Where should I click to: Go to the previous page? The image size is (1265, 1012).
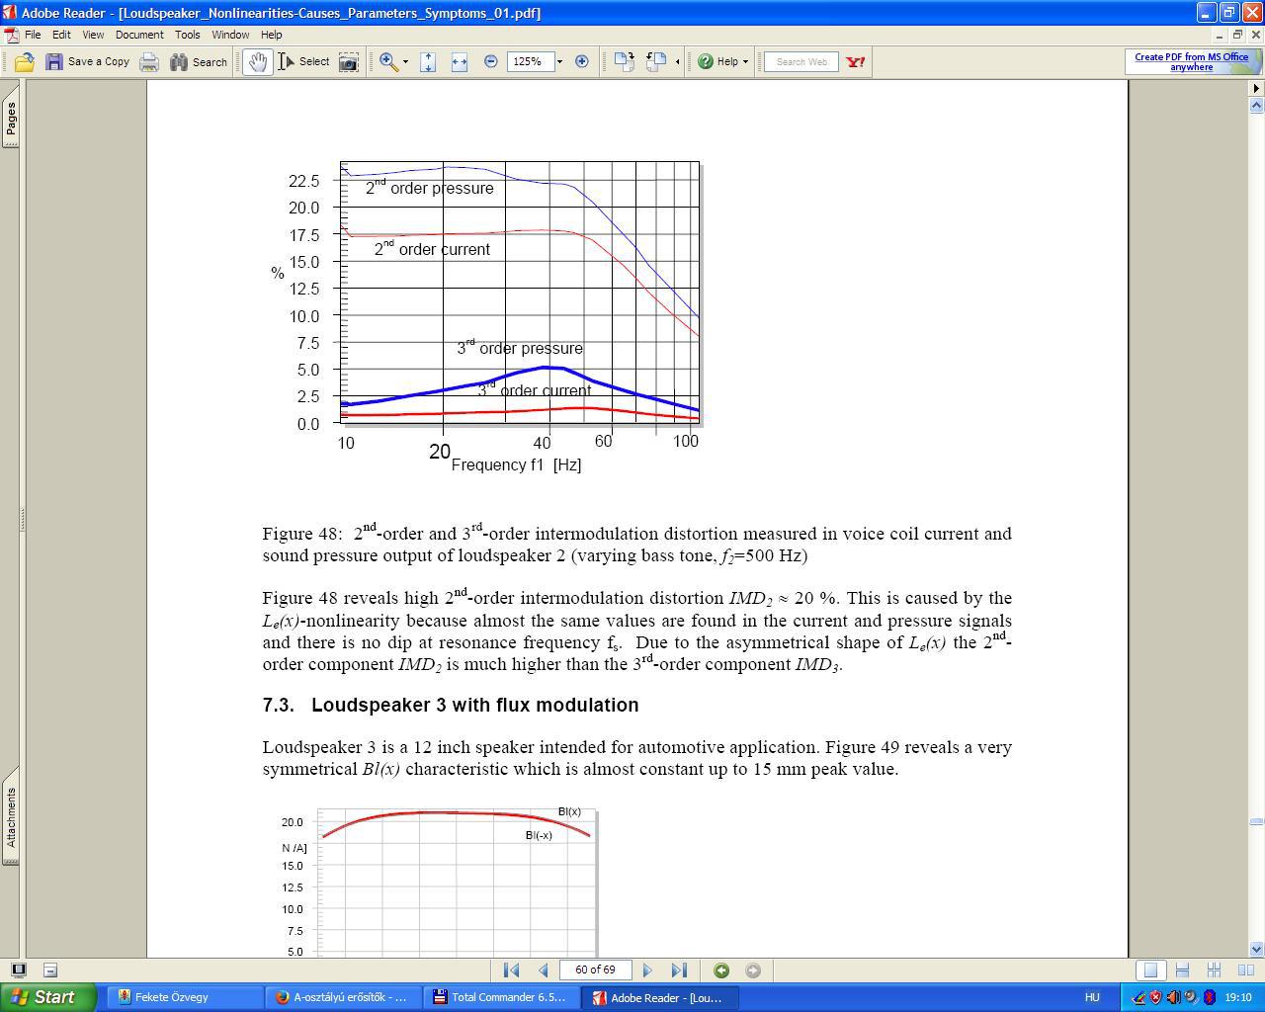tap(543, 970)
